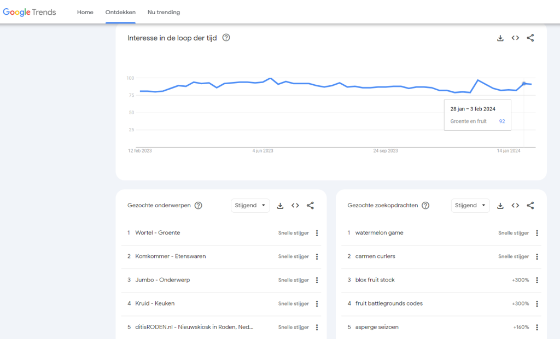
Task: Open the 'Ontdekken' tab
Action: 120,12
